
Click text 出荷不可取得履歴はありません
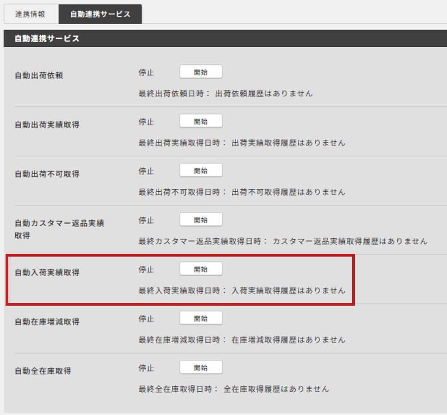pyautogui.click(x=288, y=192)
